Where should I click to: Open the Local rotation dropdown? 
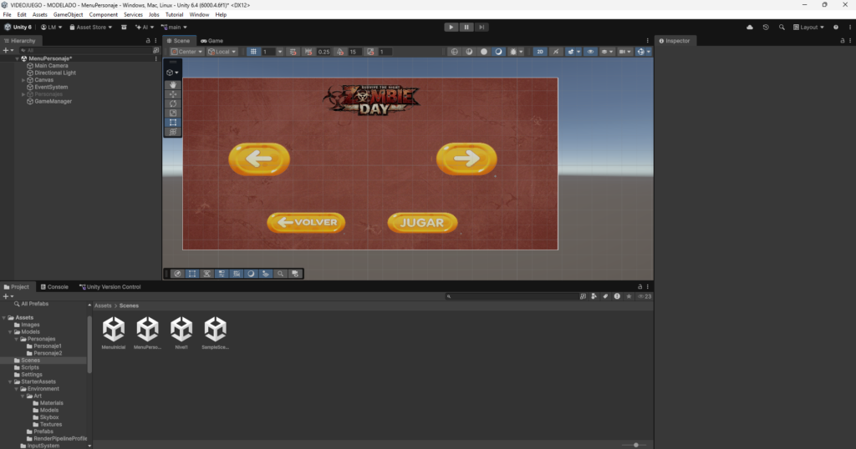[x=222, y=52]
